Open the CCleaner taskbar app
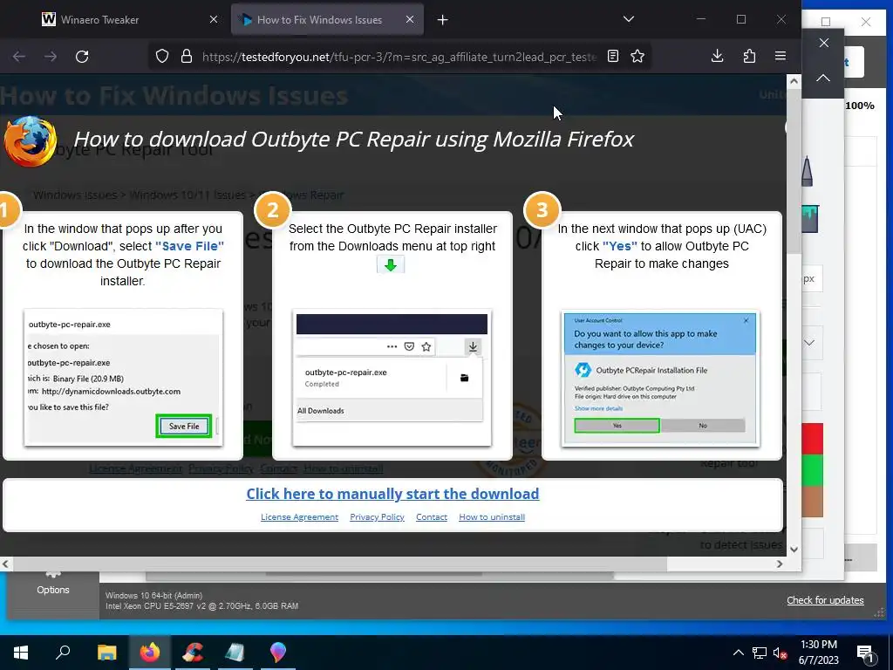Screen dimensions: 893x670 pos(193,653)
